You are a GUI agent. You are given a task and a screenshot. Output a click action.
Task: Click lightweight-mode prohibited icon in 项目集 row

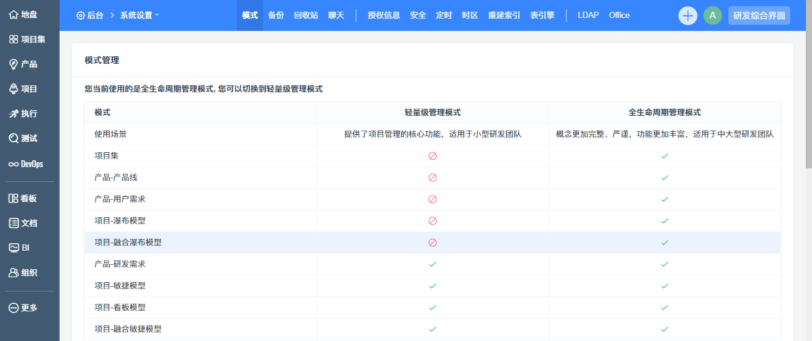(x=432, y=156)
